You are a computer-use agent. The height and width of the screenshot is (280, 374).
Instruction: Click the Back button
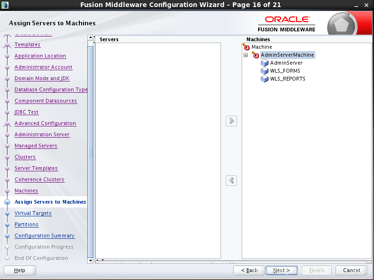click(249, 270)
